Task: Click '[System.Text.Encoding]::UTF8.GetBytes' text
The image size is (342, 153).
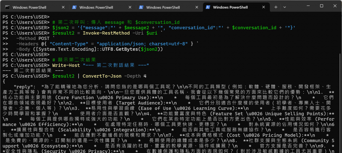Action: coord(87,49)
